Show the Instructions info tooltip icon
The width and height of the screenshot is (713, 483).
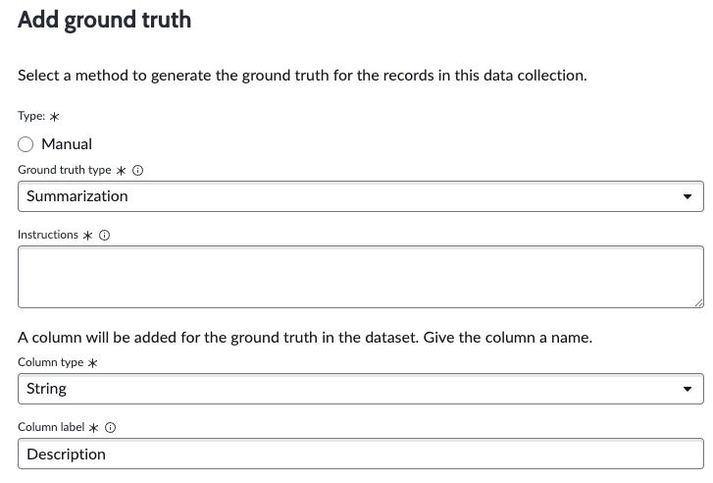(104, 235)
